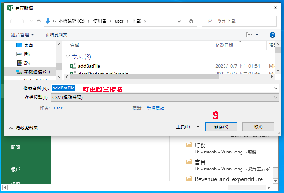Select 本機磁碟 (C:) in address path
This screenshot has width=284, height=193.
click(x=71, y=21)
